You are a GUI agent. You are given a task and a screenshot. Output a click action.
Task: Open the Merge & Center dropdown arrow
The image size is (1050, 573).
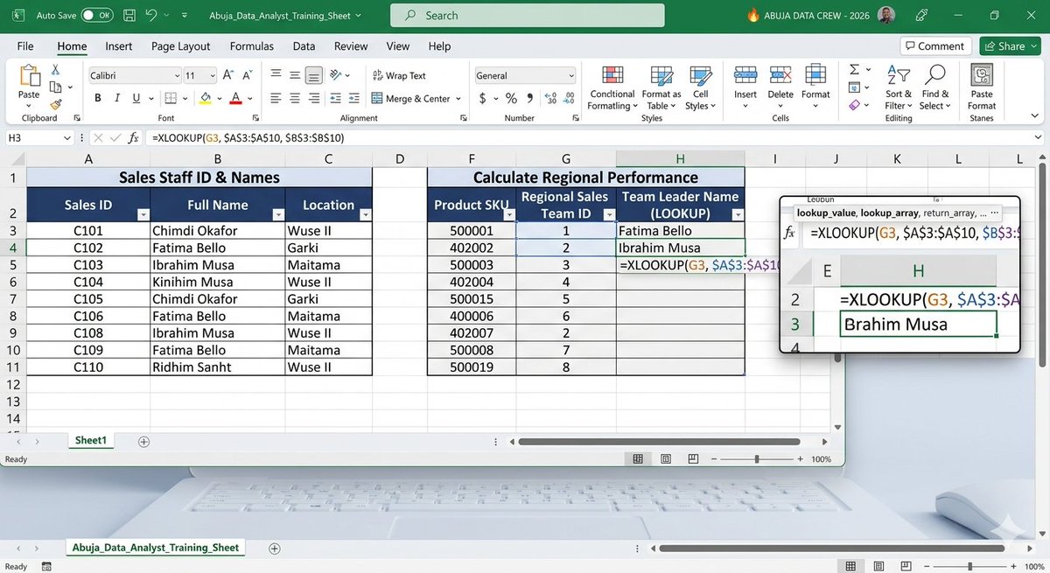(x=458, y=99)
